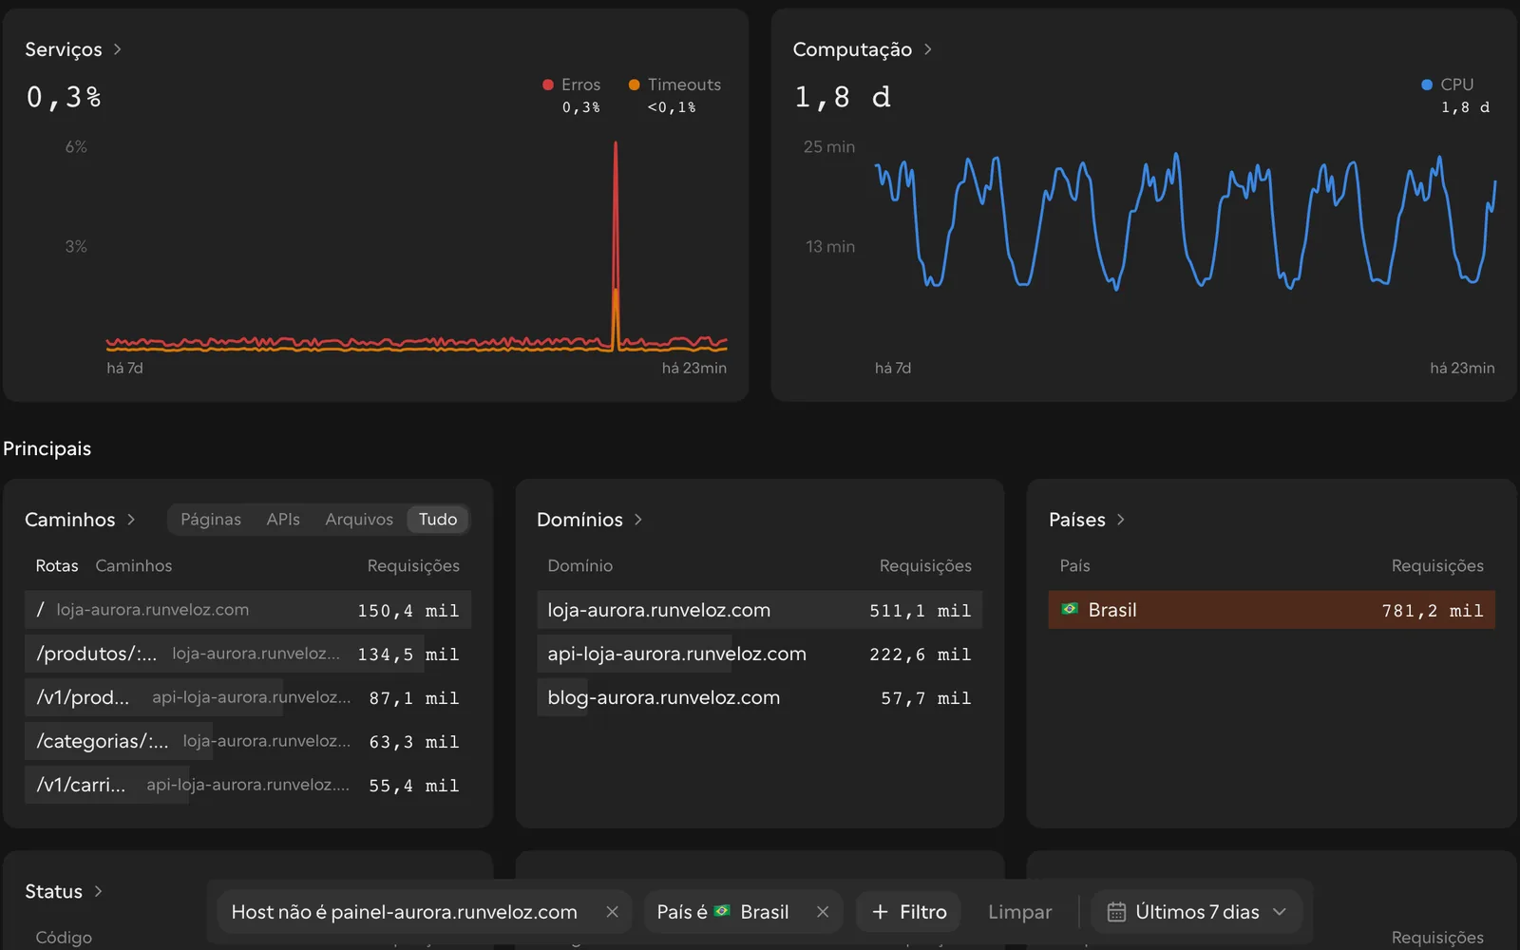Click the CPU line chart in Computação
The image size is (1520, 950).
tap(1185, 220)
